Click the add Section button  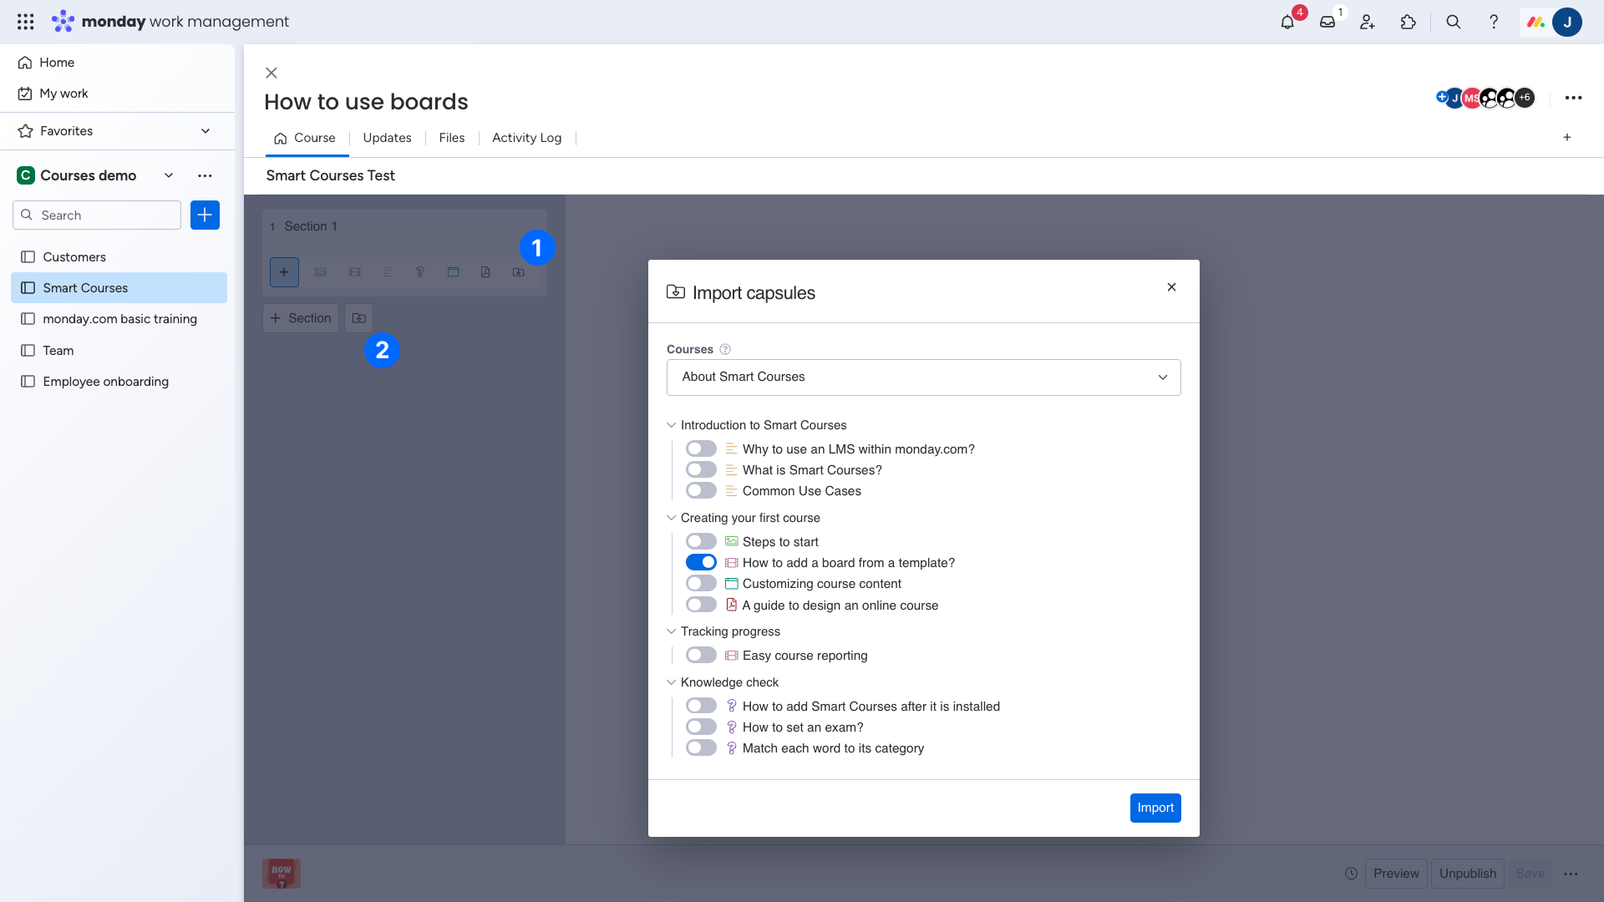click(x=301, y=318)
